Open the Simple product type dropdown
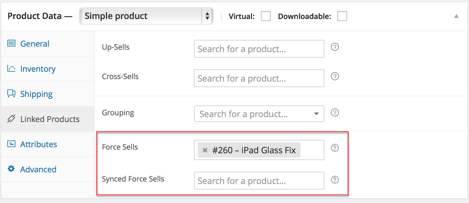Screen dimensions: 469x203 pyautogui.click(x=146, y=16)
